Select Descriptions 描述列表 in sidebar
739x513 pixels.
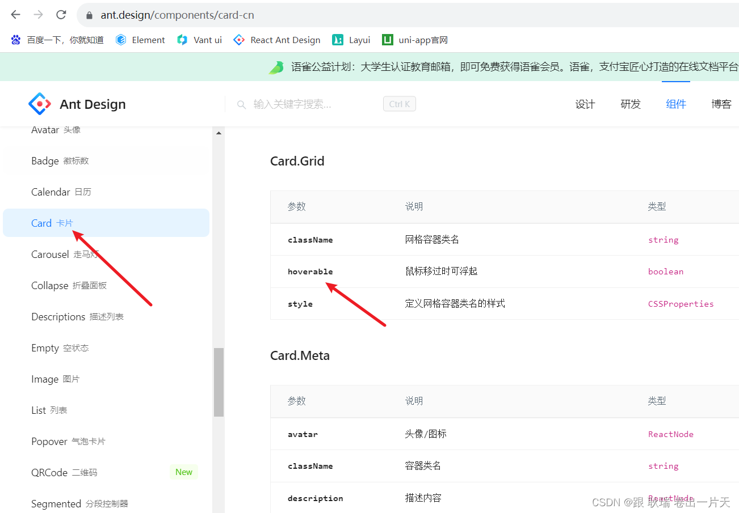pos(106,317)
